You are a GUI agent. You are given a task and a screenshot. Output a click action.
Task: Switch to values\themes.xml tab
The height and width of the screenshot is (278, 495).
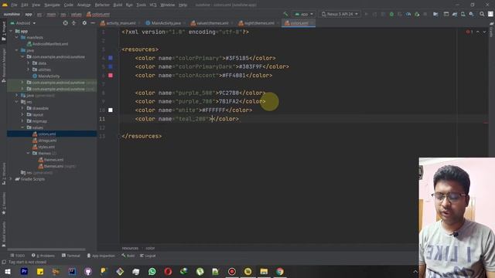pyautogui.click(x=210, y=23)
